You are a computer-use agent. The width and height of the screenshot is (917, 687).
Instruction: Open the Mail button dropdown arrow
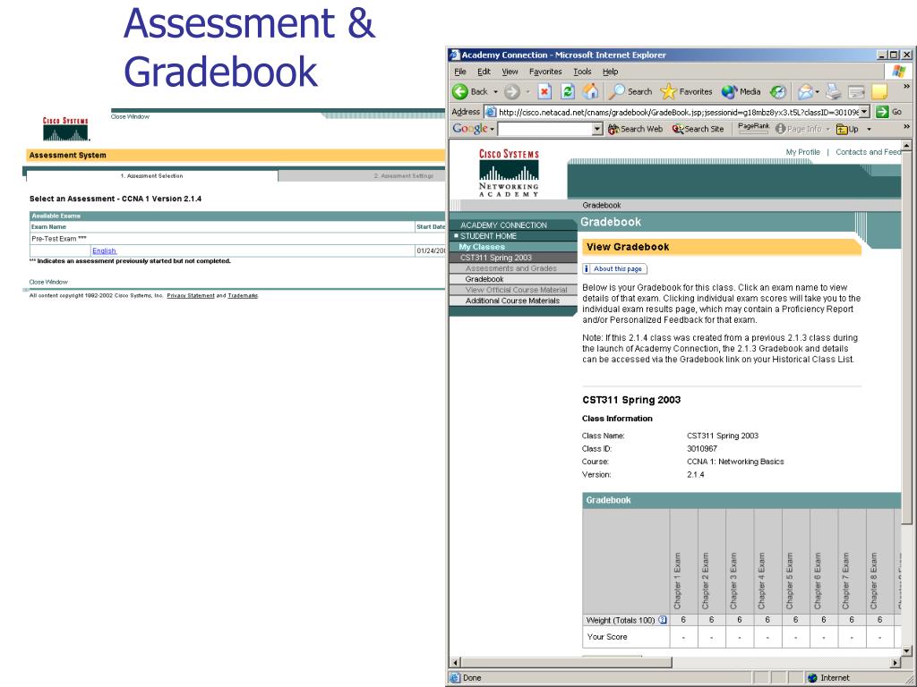817,92
